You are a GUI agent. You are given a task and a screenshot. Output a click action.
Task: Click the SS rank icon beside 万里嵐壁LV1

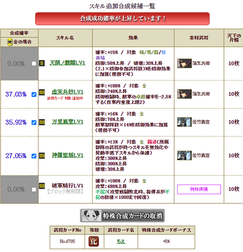(42, 122)
